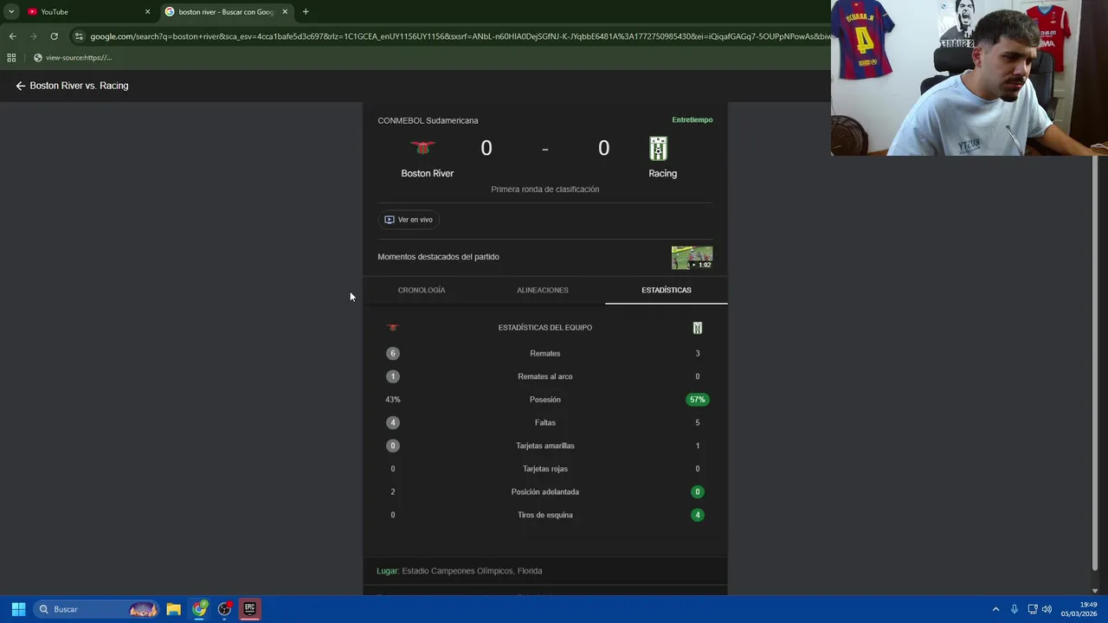This screenshot has width=1108, height=623.
Task: Close the YouTube tab
Action: [147, 12]
